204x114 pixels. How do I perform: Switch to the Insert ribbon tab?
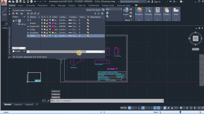click(x=20, y=5)
